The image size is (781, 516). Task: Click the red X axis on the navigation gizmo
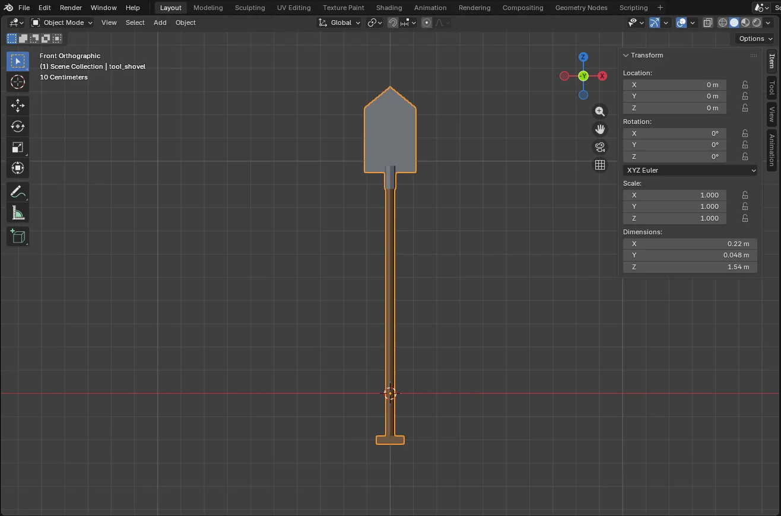click(x=602, y=76)
